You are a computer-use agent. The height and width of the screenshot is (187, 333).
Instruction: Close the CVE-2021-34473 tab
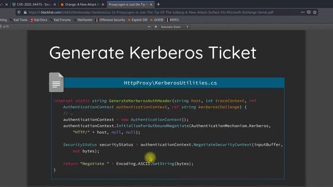55,5
